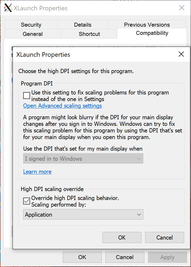Screen dimensions: 191x267
Task: Click the Compatibility tab
Action: click(152, 33)
